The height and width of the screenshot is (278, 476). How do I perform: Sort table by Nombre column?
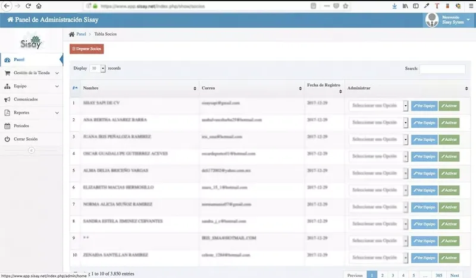pyautogui.click(x=140, y=88)
